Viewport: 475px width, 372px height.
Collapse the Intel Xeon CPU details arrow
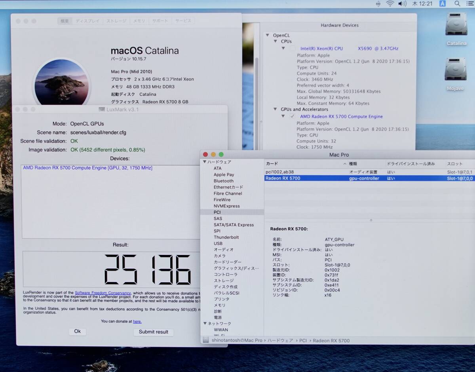(283, 48)
